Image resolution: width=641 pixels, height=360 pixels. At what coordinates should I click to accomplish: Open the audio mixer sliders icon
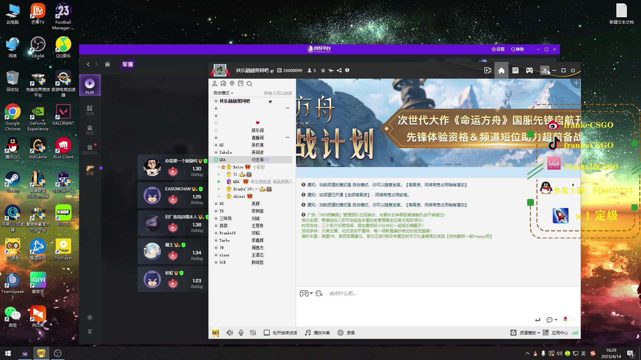[x=253, y=333]
